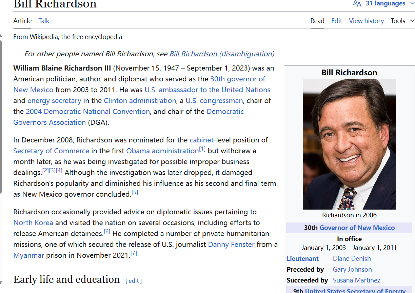Select the Article tab
415x293 pixels.
click(x=22, y=21)
